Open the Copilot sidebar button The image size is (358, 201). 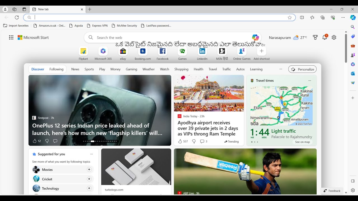point(353,17)
